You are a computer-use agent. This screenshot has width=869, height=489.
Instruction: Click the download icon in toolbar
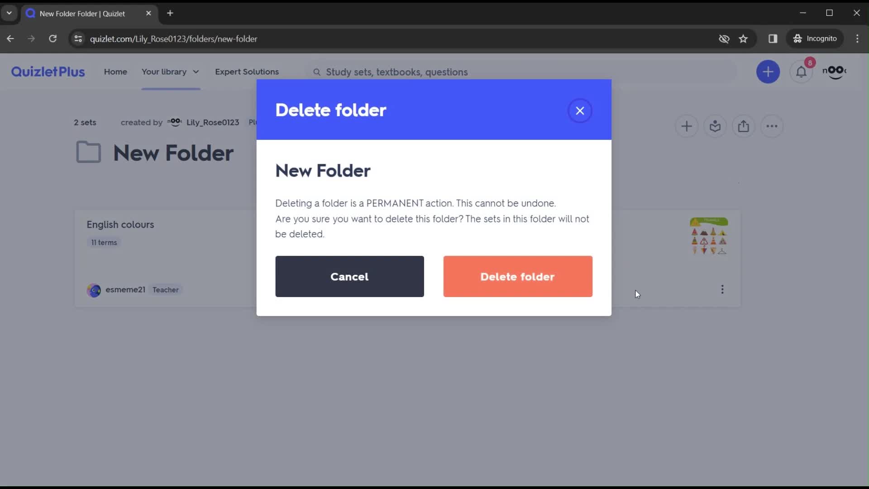tap(716, 126)
